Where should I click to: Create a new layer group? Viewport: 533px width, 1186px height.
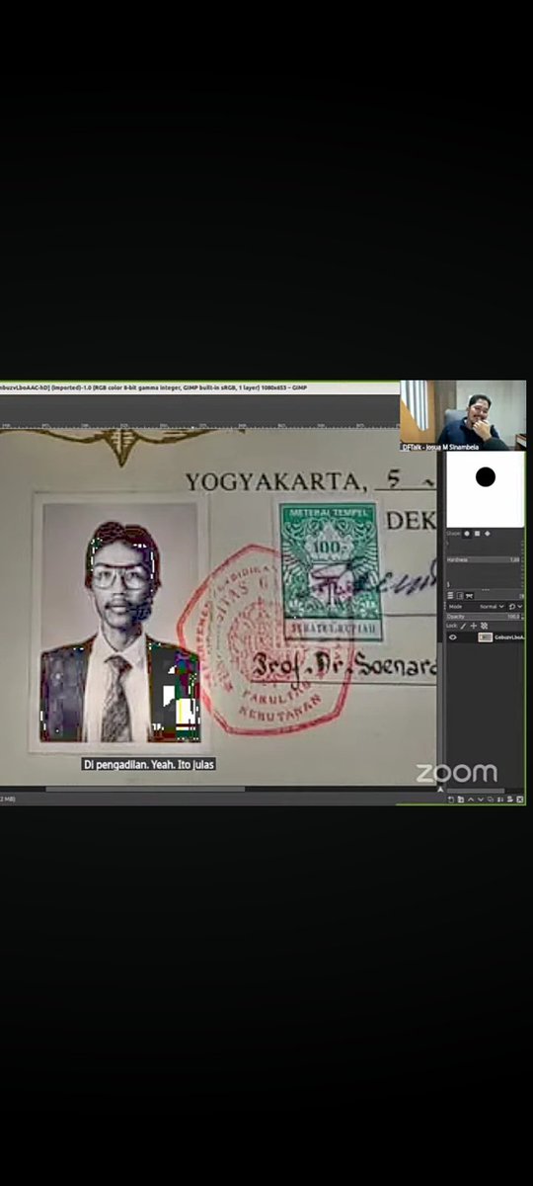461,800
